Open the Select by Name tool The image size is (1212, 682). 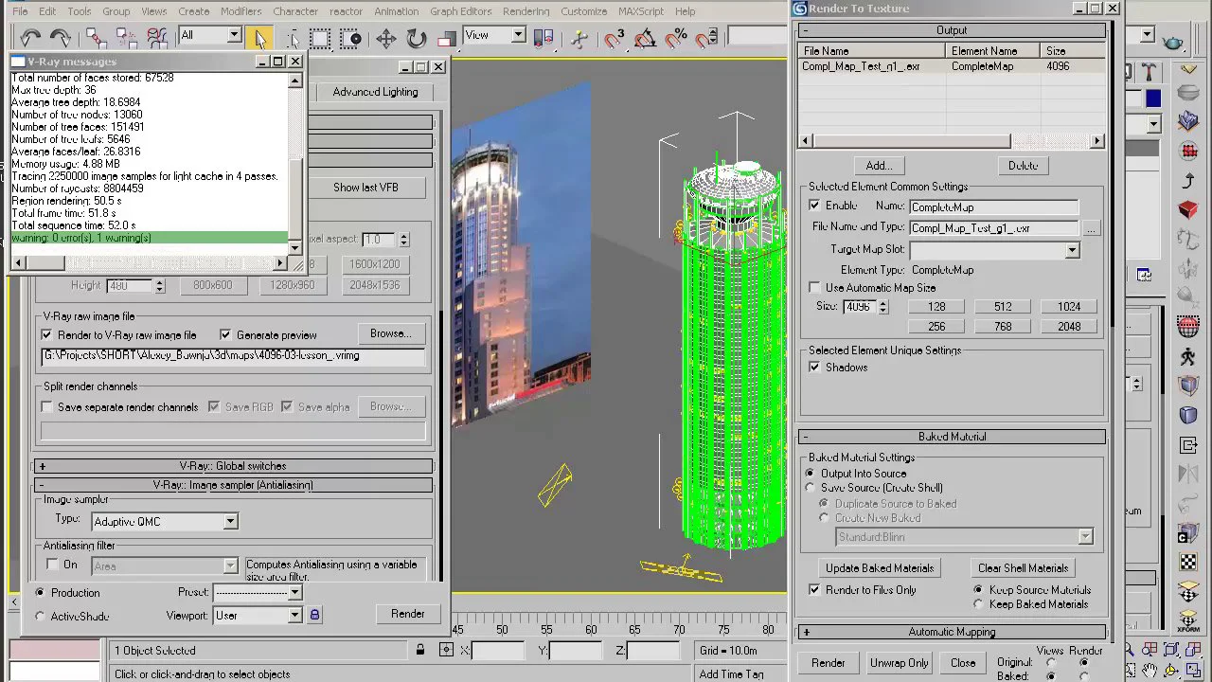[x=291, y=37]
